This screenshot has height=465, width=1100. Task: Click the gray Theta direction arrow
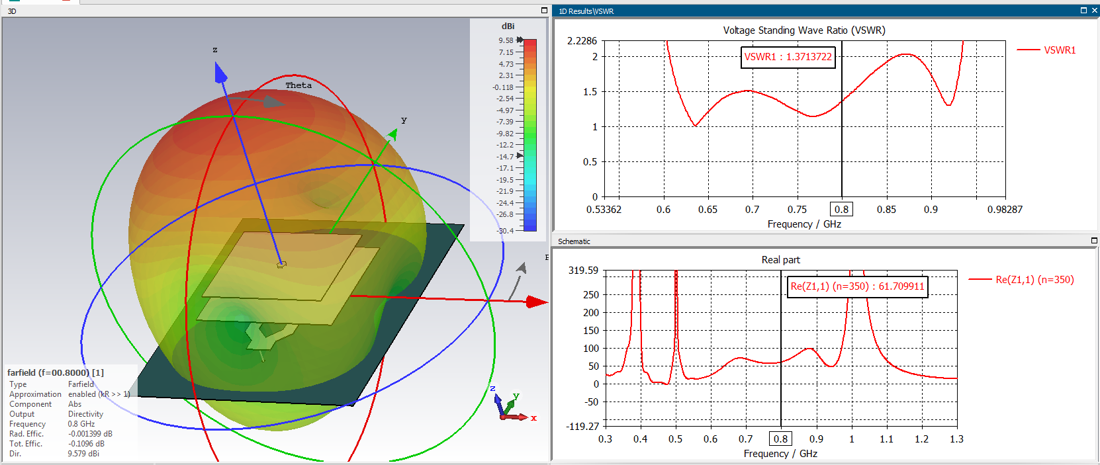[274, 102]
